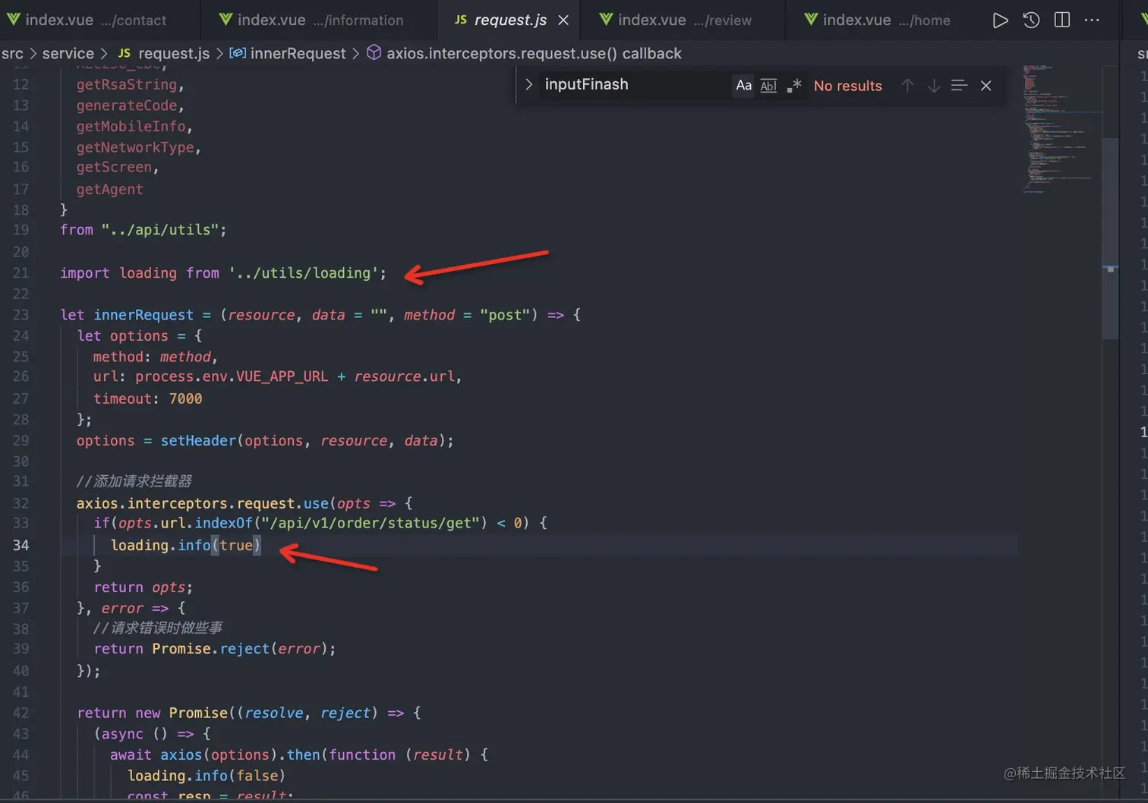The width and height of the screenshot is (1148, 803).
Task: Click the getScreen import name
Action: pos(114,167)
